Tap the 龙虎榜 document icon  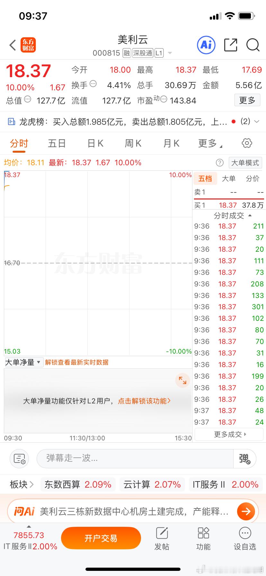pyautogui.click(x=11, y=122)
